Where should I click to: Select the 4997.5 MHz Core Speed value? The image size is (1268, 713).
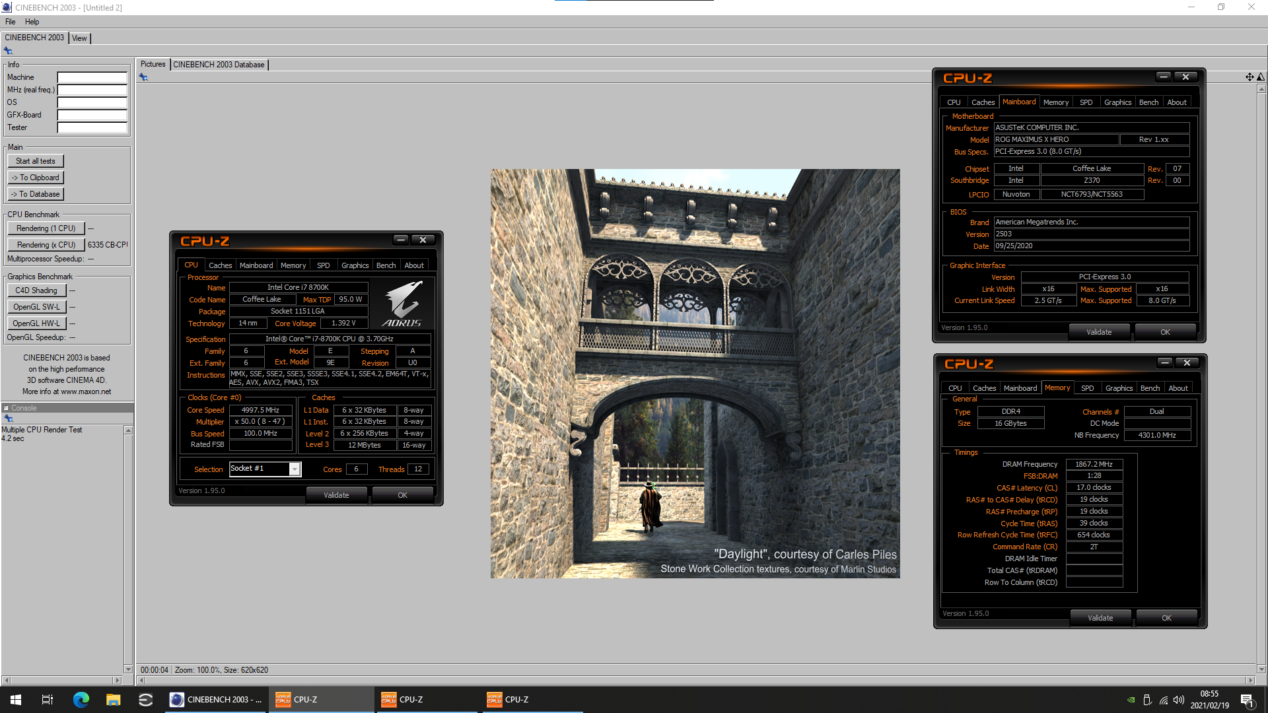261,410
